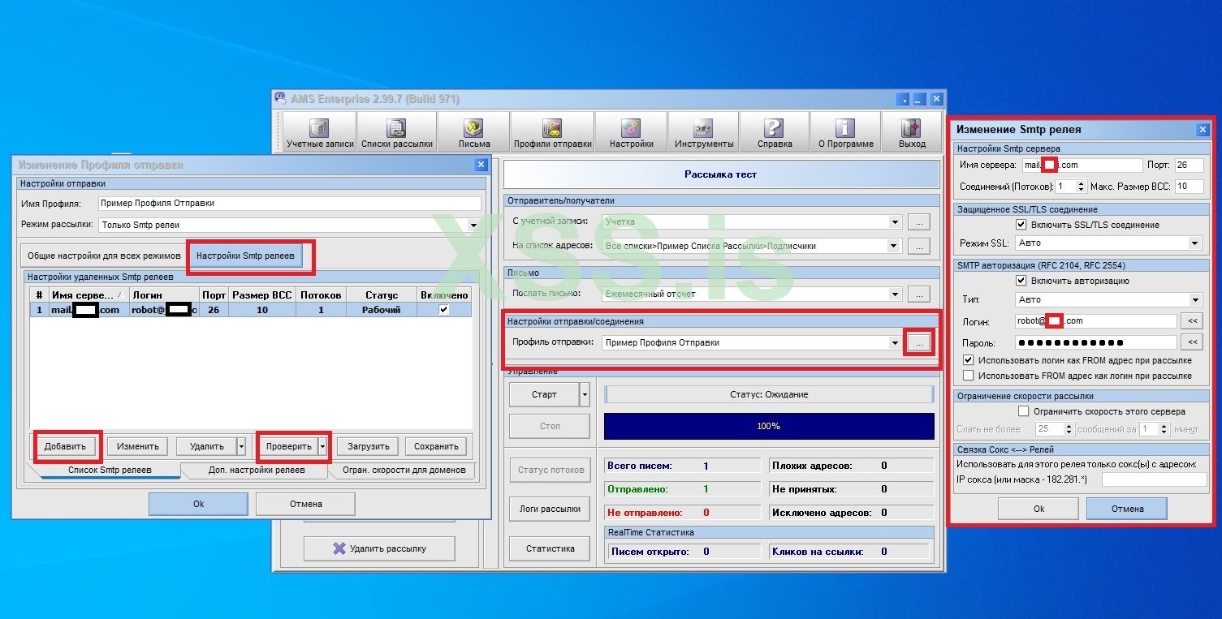Screen dimensions: 1222x619
Task: Enable Ограничить скорость этого сервера
Action: click(1023, 411)
